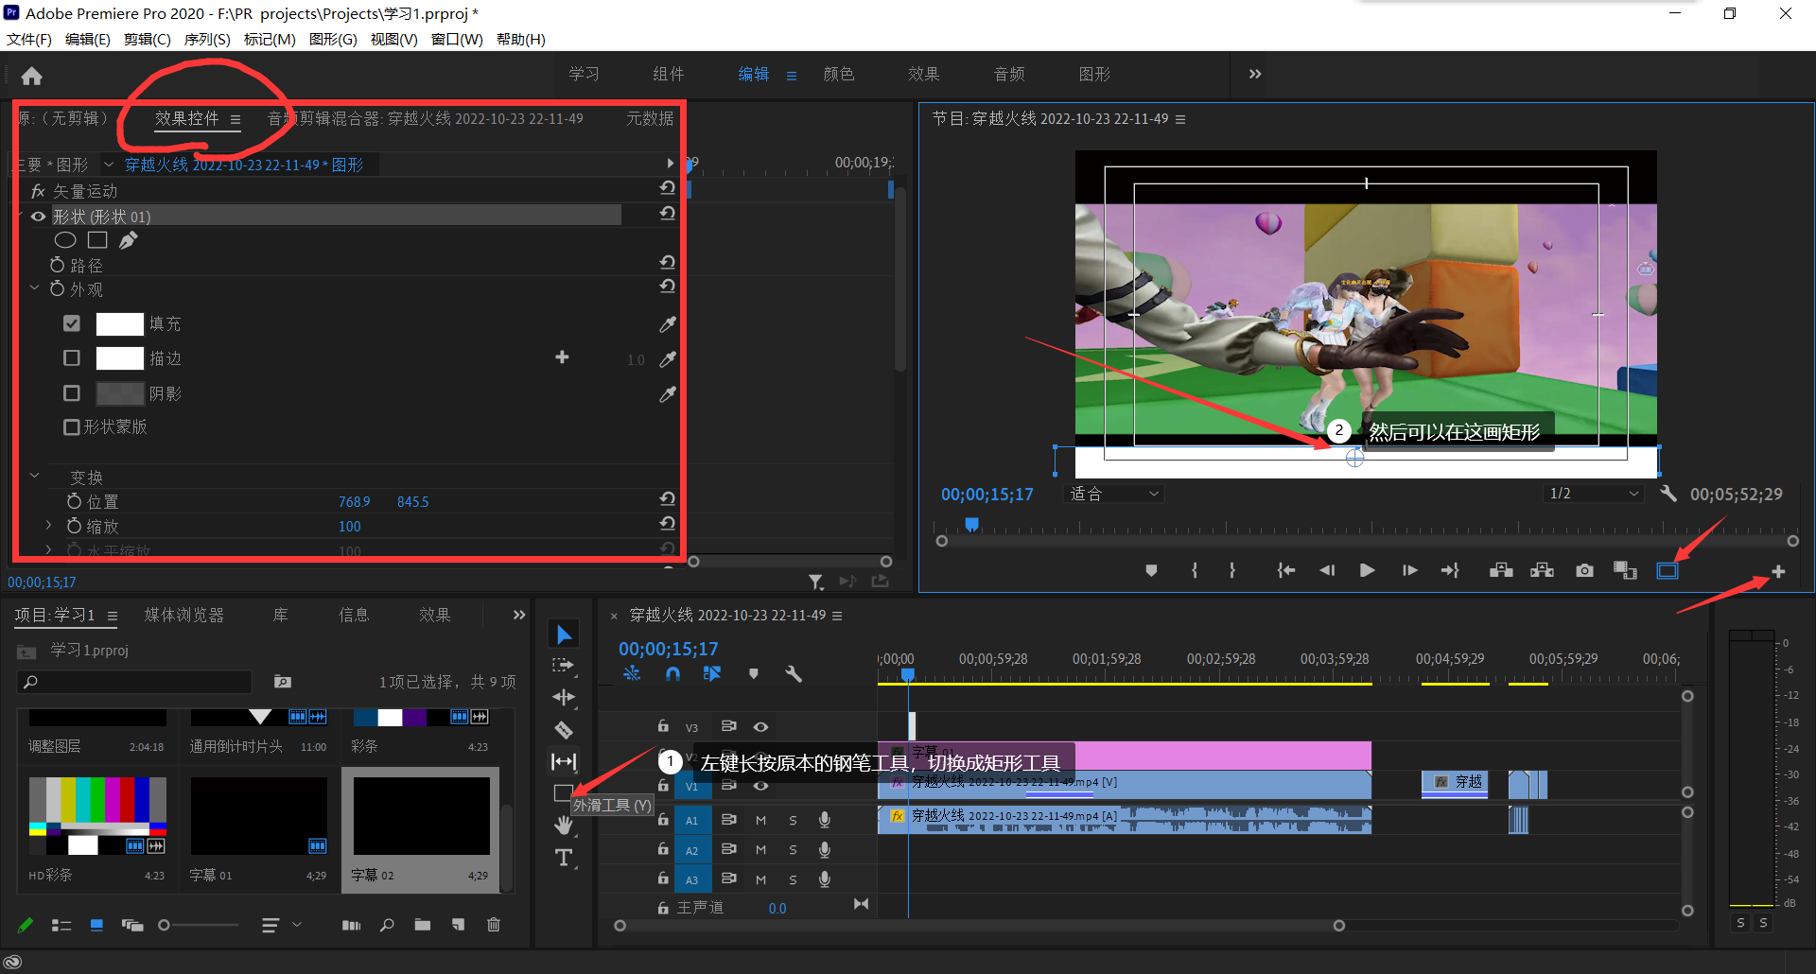Click the project panel search field
Screen dimensions: 1816x974
click(135, 681)
